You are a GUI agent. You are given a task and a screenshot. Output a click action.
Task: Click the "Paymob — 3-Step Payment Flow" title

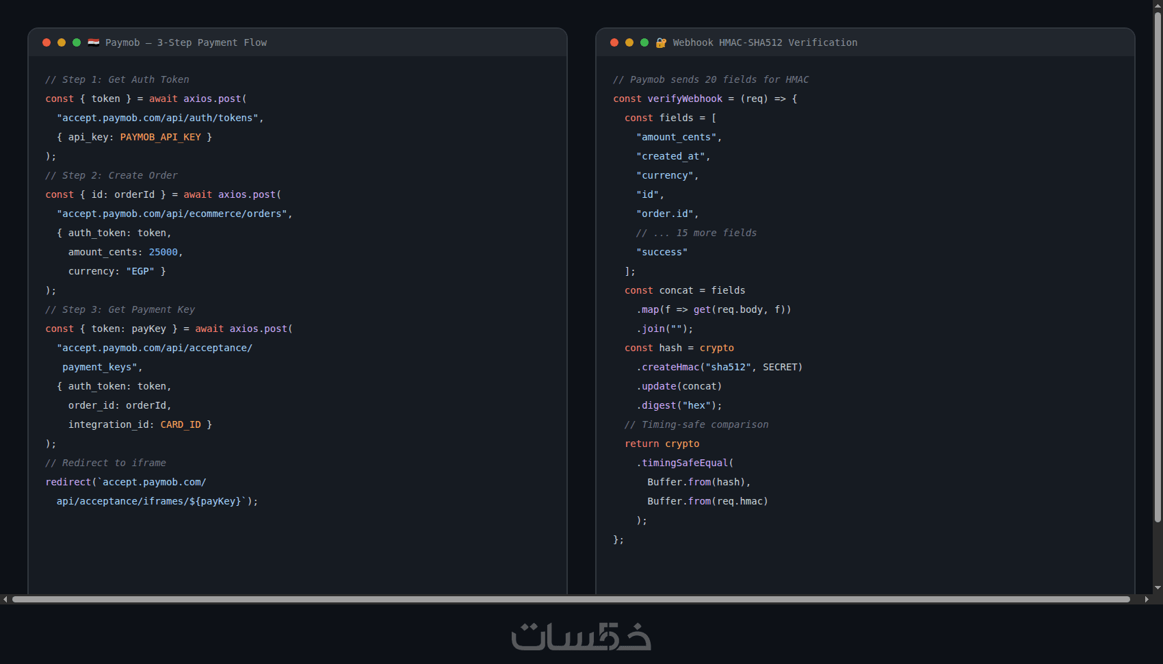click(x=186, y=42)
